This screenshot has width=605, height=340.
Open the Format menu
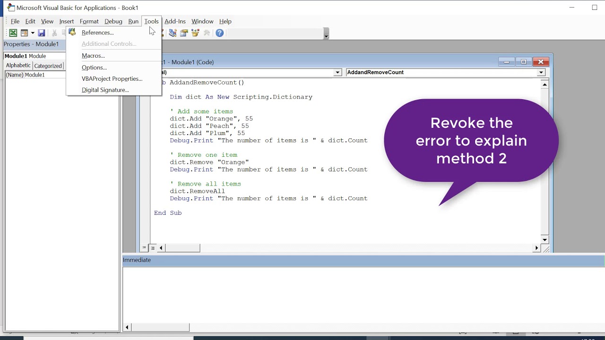[x=89, y=21]
